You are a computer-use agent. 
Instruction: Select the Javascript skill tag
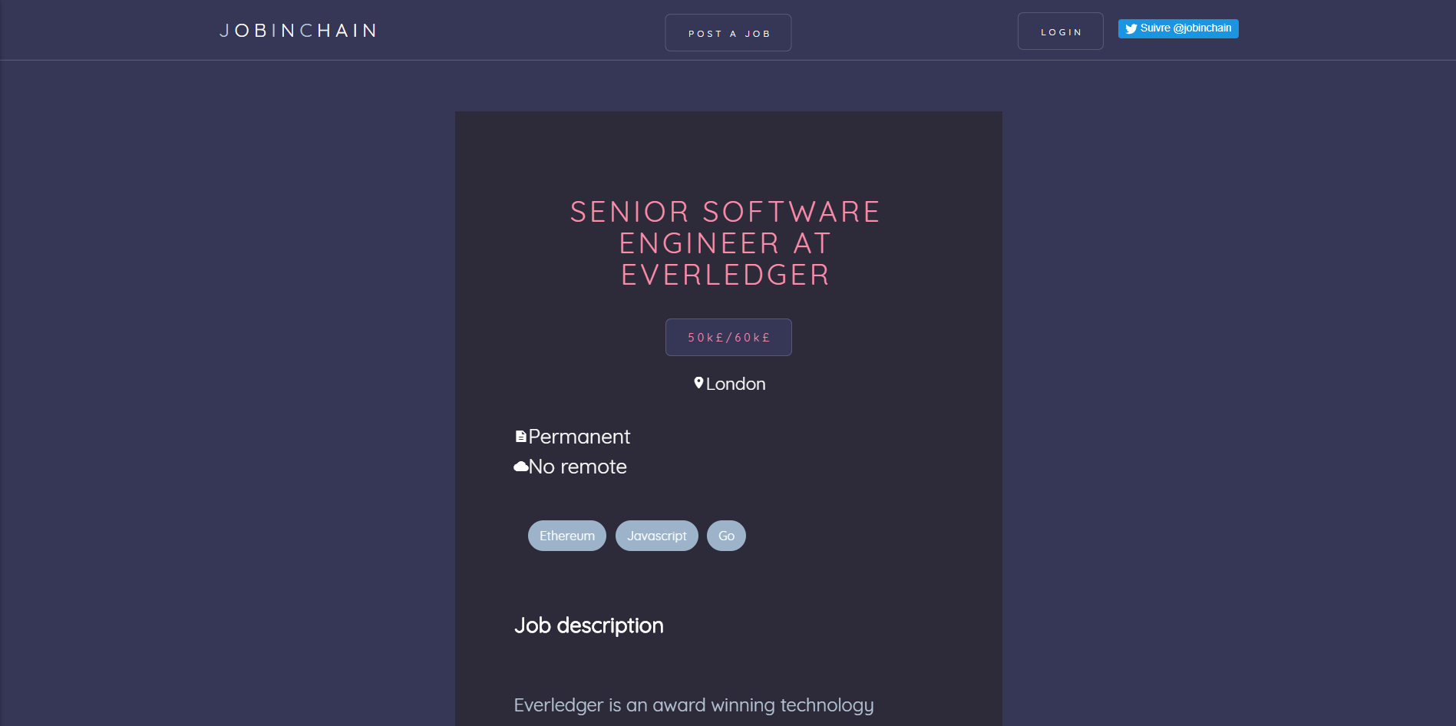coord(656,536)
